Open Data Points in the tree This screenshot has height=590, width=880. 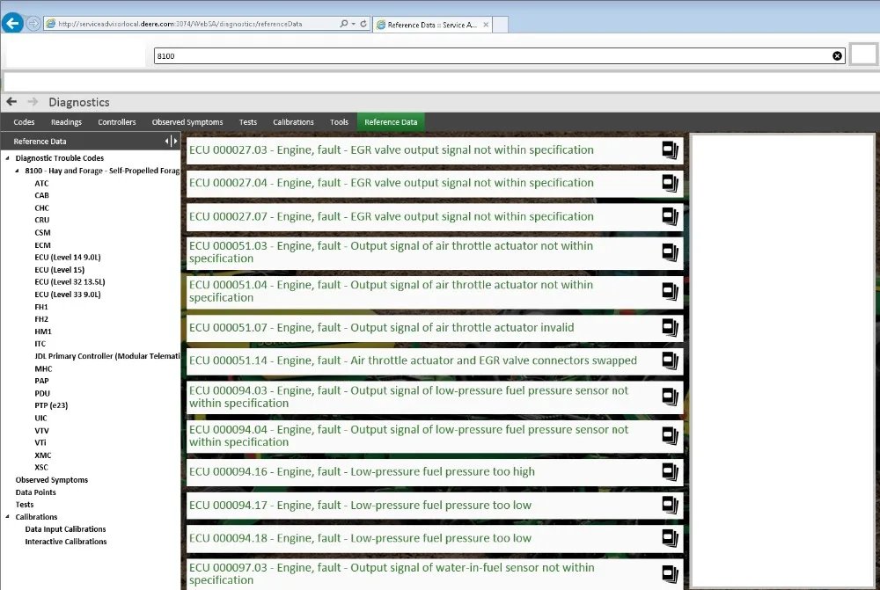pyautogui.click(x=36, y=492)
